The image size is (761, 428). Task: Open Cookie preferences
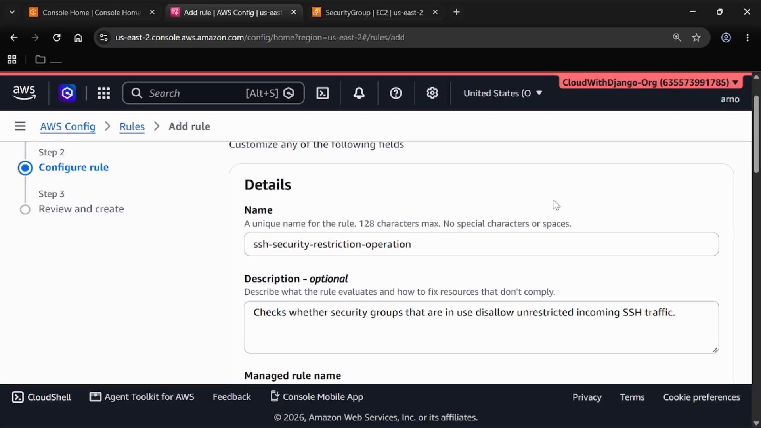pos(702,397)
